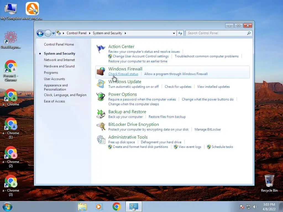Click Check for updates link

coord(178,86)
